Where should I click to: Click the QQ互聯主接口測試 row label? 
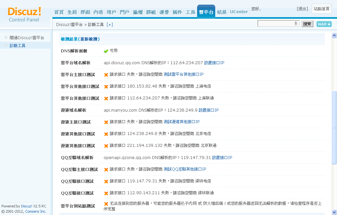pos(79,170)
